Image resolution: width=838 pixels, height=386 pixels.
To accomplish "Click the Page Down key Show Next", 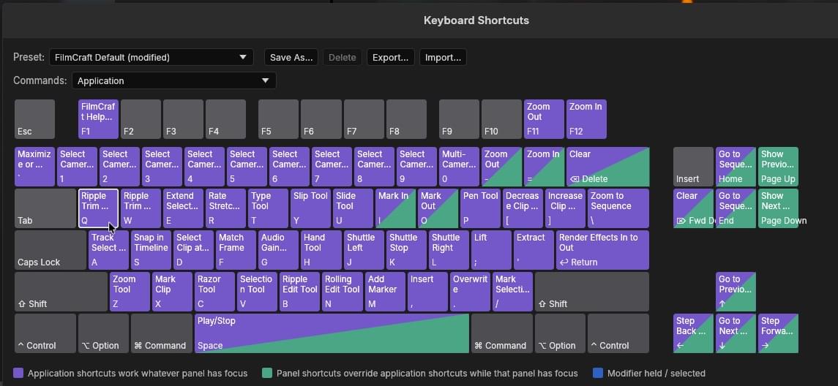I will pos(778,208).
